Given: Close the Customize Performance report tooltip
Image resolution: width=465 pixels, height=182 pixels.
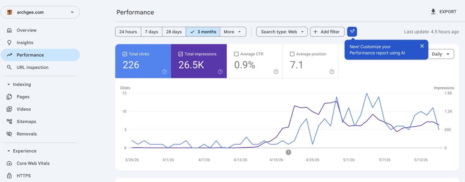Looking at the screenshot, I should coord(422,46).
